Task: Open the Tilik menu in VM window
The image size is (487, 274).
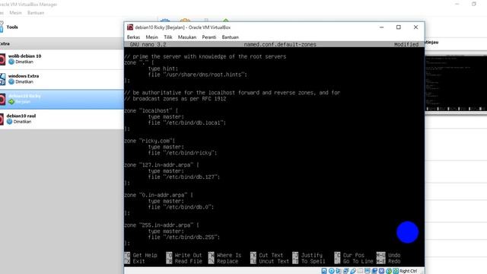Action: coord(168,37)
